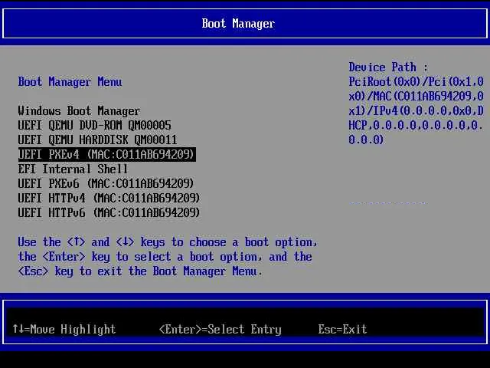490x368 pixels.
Task: Click the Esc=Exit hint in footer
Action: pyautogui.click(x=342, y=329)
